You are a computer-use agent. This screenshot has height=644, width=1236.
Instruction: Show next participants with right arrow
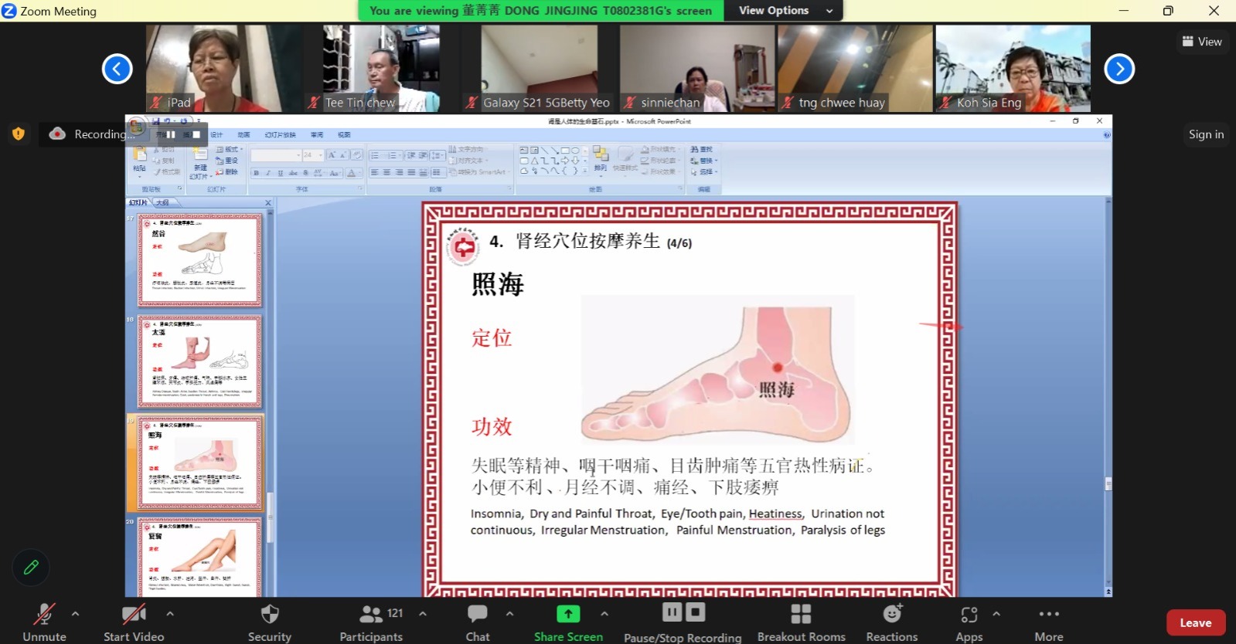point(1119,69)
